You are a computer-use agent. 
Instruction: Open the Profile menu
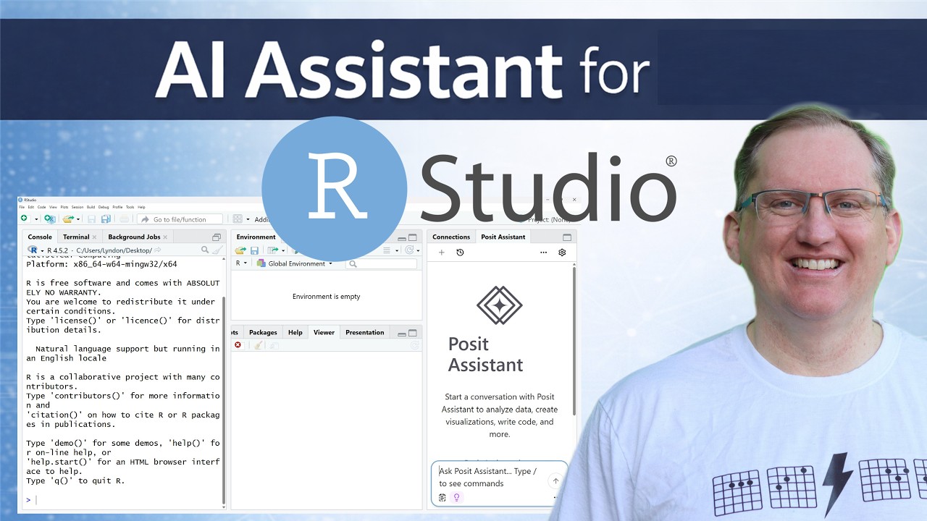(x=117, y=207)
